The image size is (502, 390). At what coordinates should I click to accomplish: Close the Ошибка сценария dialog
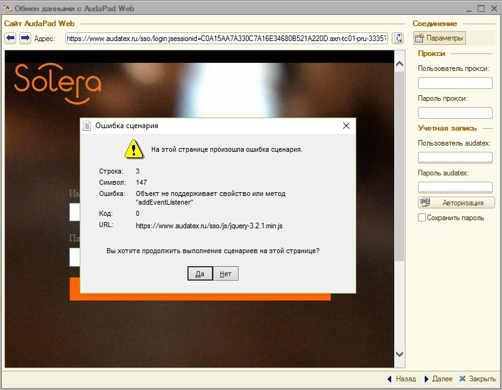[346, 126]
